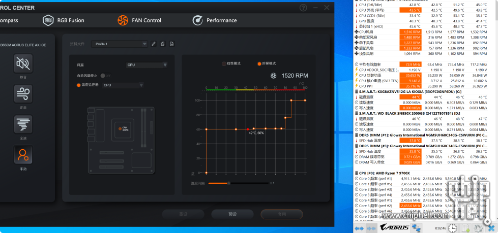The height and width of the screenshot is (233, 498).
Task: Click fan icon beside 后部风扇 row
Action: click(x=357, y=48)
